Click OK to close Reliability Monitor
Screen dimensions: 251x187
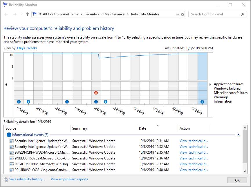[x=237, y=180]
